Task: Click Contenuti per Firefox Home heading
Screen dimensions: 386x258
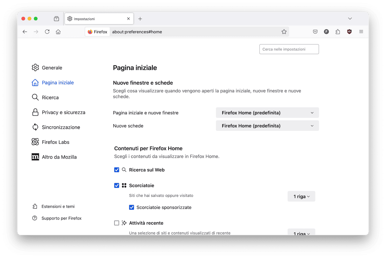Action: pos(148,148)
